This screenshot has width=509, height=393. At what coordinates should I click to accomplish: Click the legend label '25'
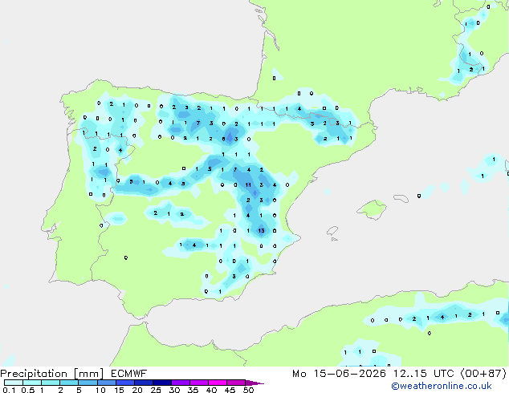(x=156, y=390)
